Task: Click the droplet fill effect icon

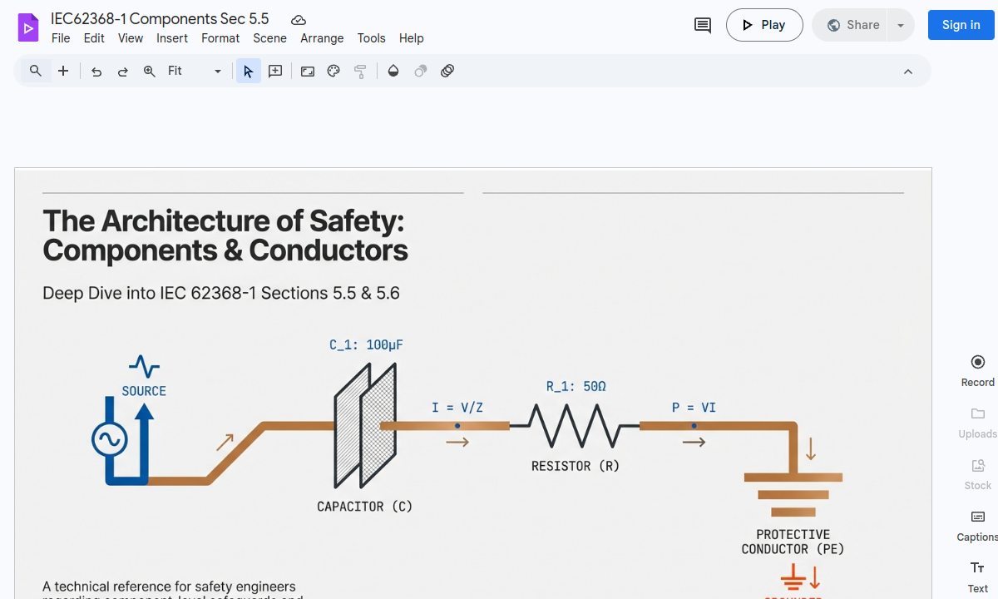Action: point(393,71)
